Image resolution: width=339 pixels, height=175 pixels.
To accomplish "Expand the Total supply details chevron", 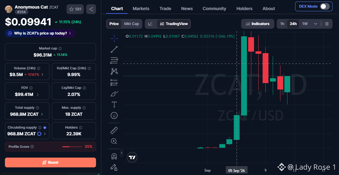I will (42, 114).
